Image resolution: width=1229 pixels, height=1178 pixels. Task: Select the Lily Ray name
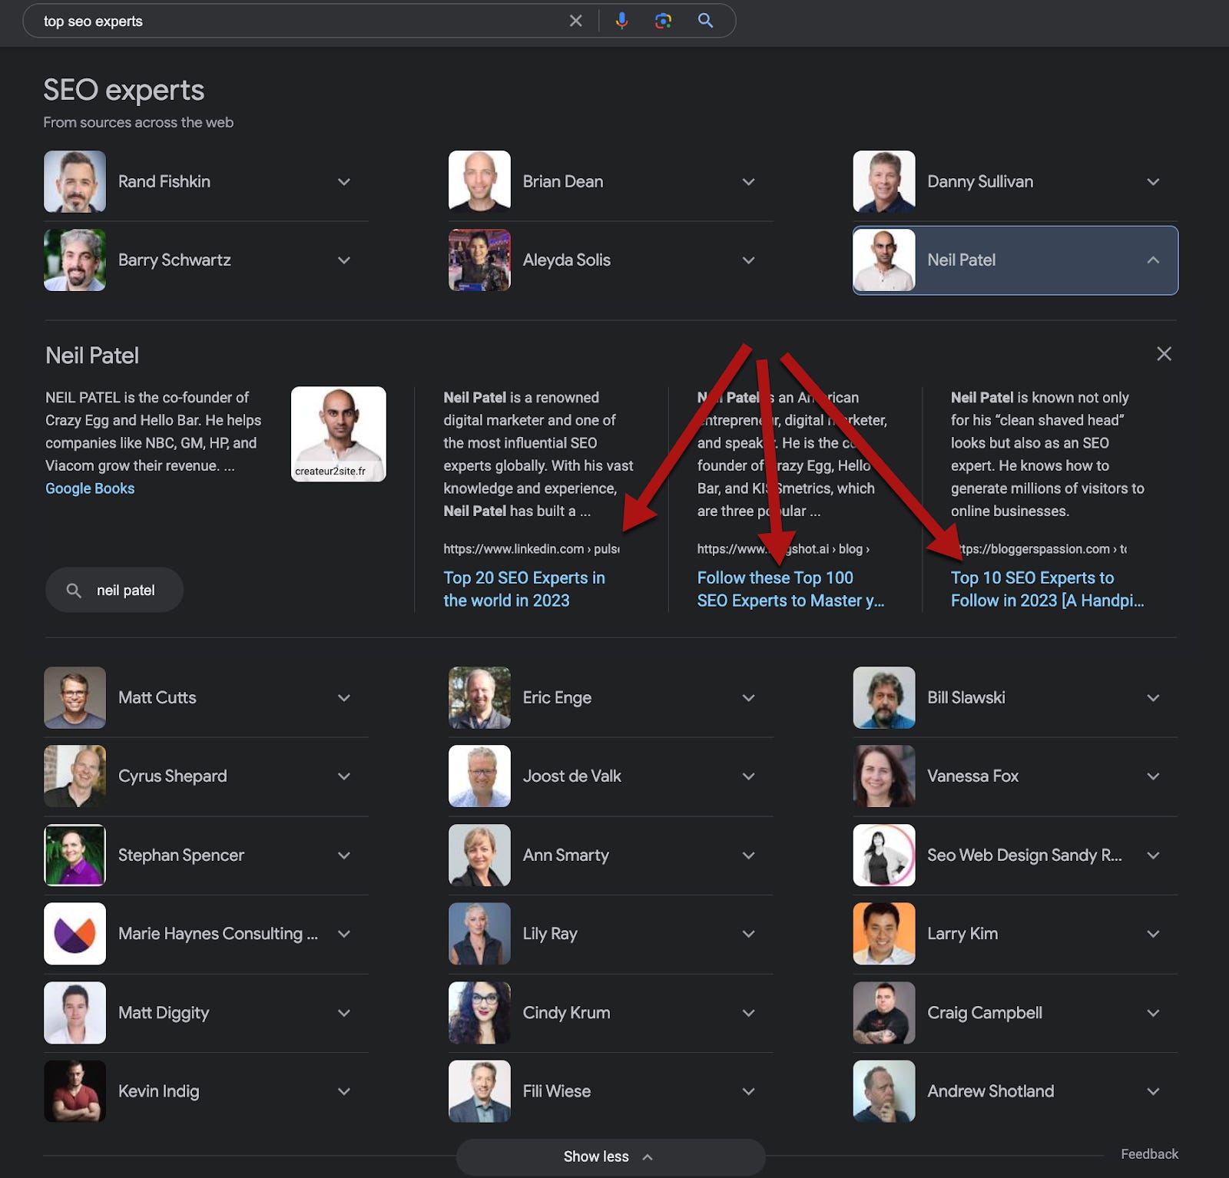click(x=550, y=934)
